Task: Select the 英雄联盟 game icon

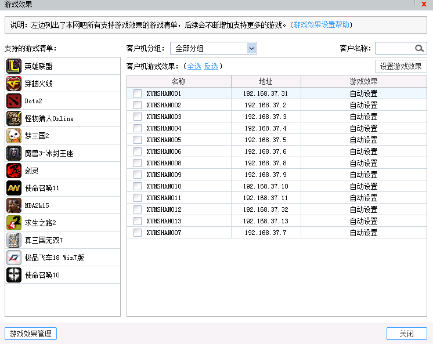Action: coord(14,66)
